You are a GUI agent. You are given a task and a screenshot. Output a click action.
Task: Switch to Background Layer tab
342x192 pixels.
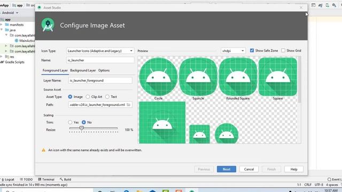pos(83,70)
